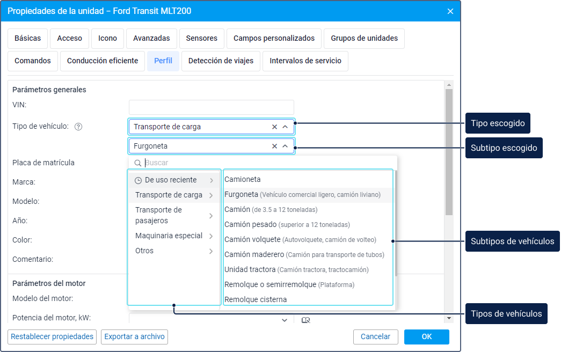561x352 pixels.
Task: Clear the Furgoneta subtype selection
Action: 274,146
